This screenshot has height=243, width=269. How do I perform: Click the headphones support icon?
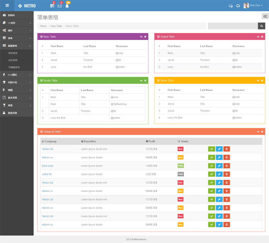(x=238, y=6)
